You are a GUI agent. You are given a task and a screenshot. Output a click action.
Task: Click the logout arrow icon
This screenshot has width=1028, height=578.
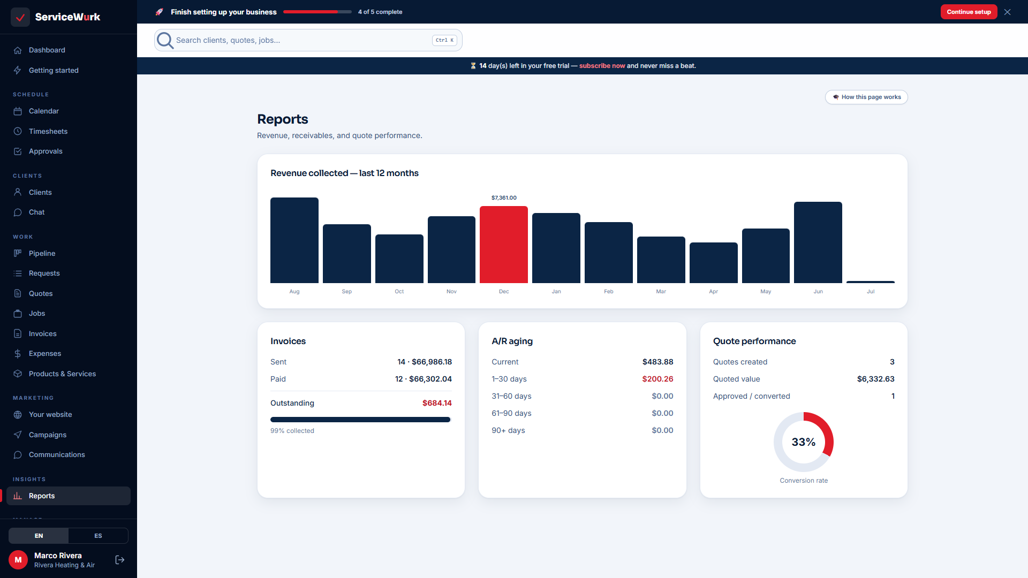pos(120,560)
